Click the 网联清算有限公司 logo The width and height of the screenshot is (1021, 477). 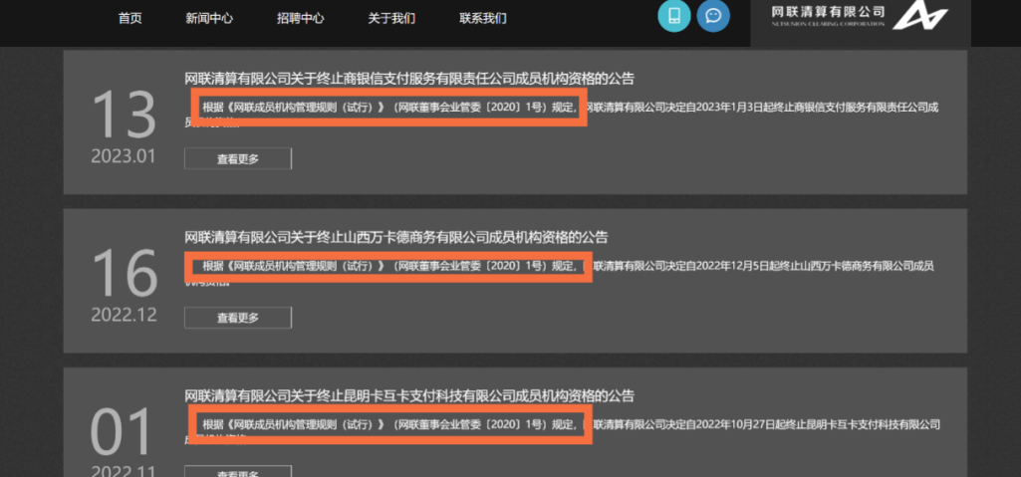point(860,16)
